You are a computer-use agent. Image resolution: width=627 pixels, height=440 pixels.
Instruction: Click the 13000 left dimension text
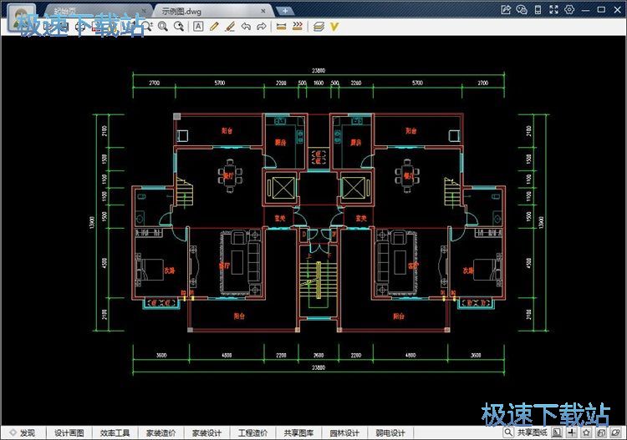pyautogui.click(x=92, y=222)
